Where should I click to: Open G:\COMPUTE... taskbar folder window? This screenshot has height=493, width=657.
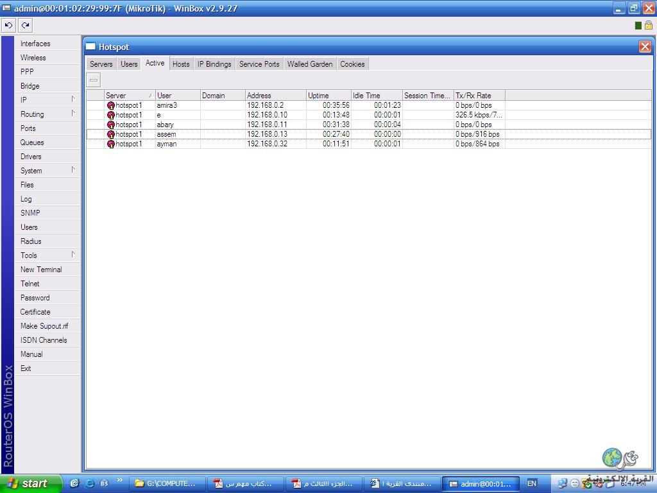pyautogui.click(x=167, y=483)
